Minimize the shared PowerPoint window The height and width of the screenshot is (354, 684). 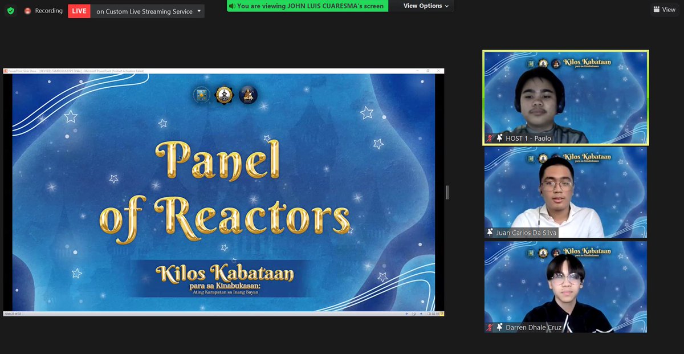tap(416, 71)
